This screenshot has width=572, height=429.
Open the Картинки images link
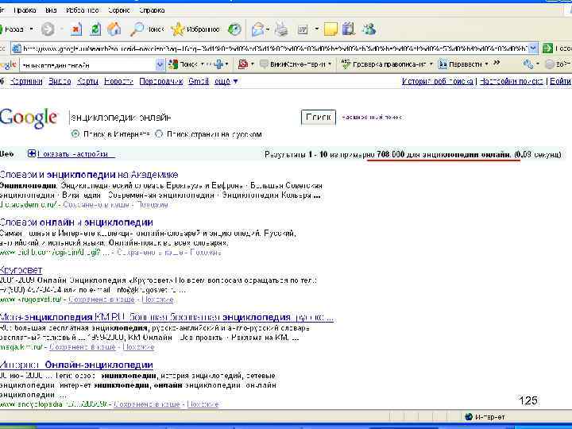pos(26,81)
